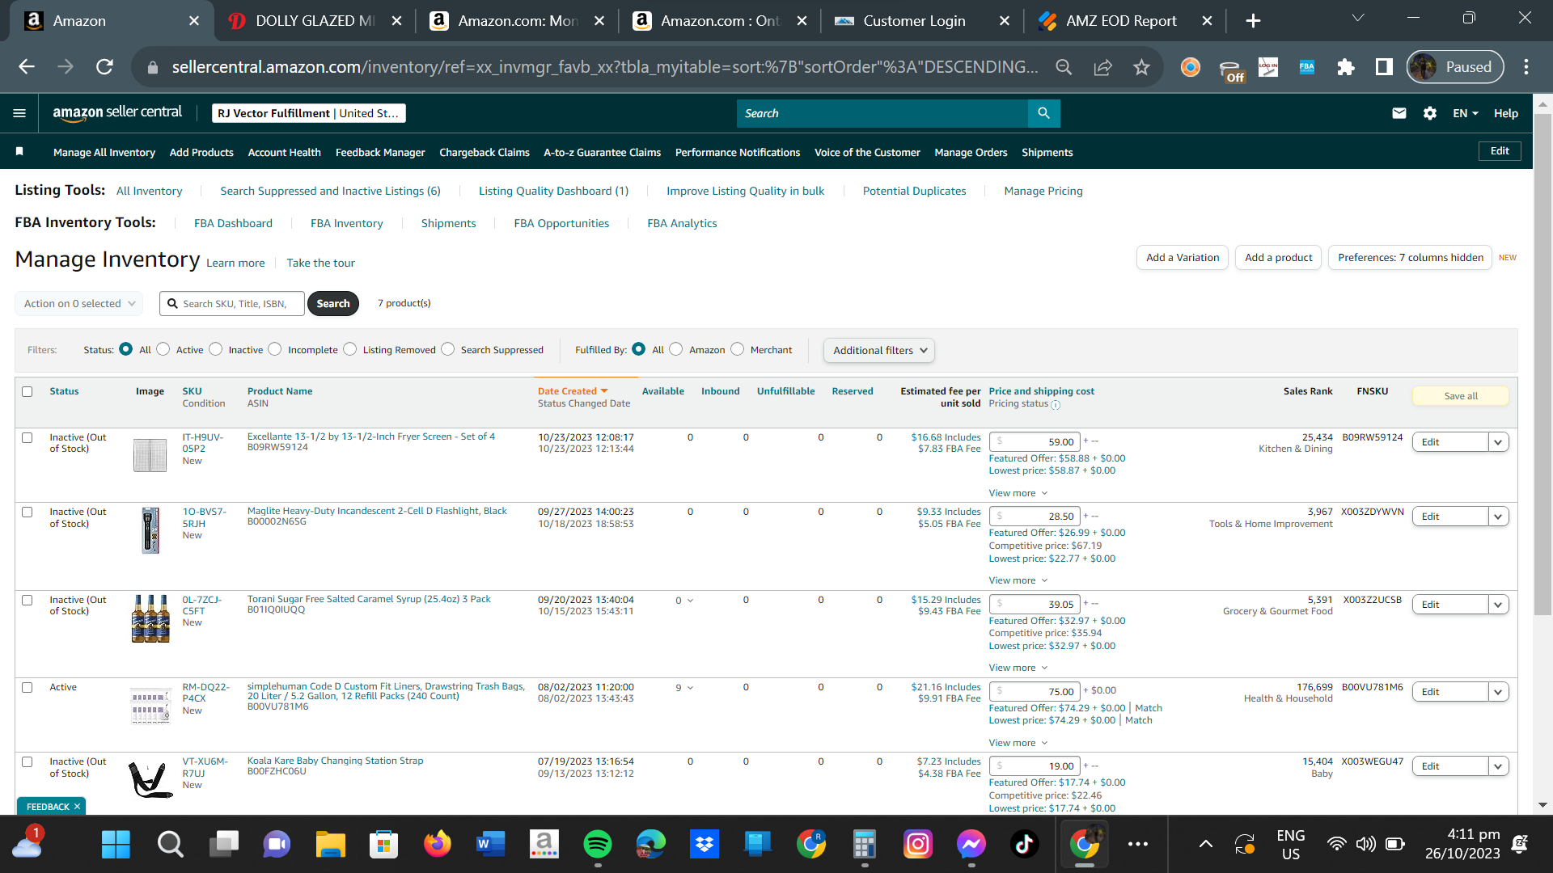Image resolution: width=1553 pixels, height=873 pixels.
Task: Toggle the browser side panel icon
Action: tap(1384, 67)
